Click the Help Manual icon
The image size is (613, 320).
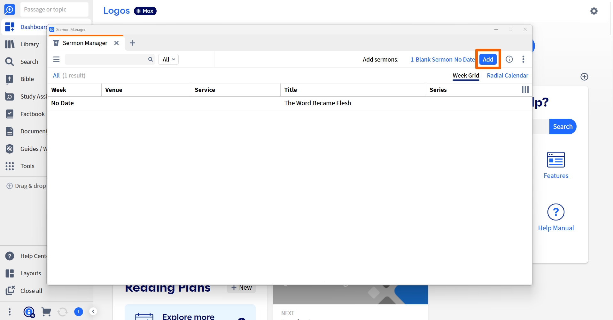(556, 212)
